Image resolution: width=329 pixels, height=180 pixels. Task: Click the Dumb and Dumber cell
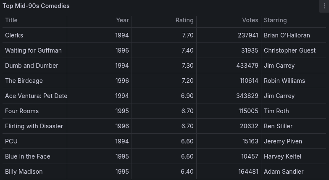[34, 66]
